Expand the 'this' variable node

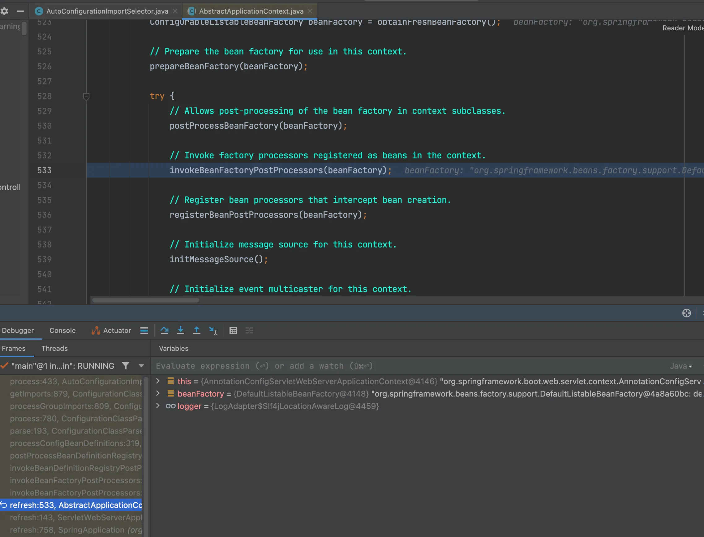(158, 381)
